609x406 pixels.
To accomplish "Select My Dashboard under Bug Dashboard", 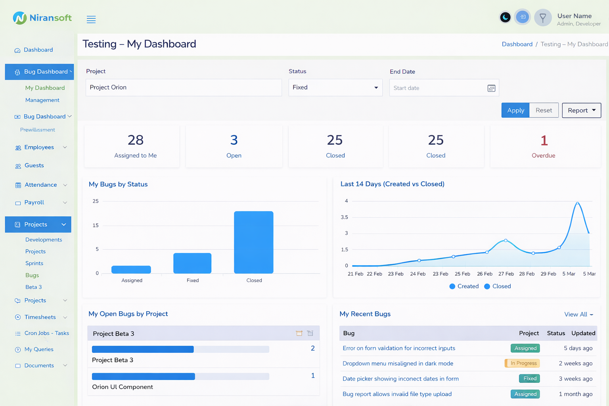I will coord(45,88).
